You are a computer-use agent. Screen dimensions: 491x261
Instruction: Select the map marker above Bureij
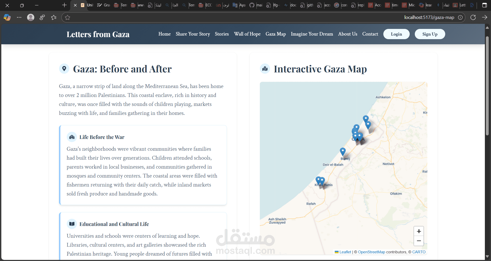tap(343, 152)
